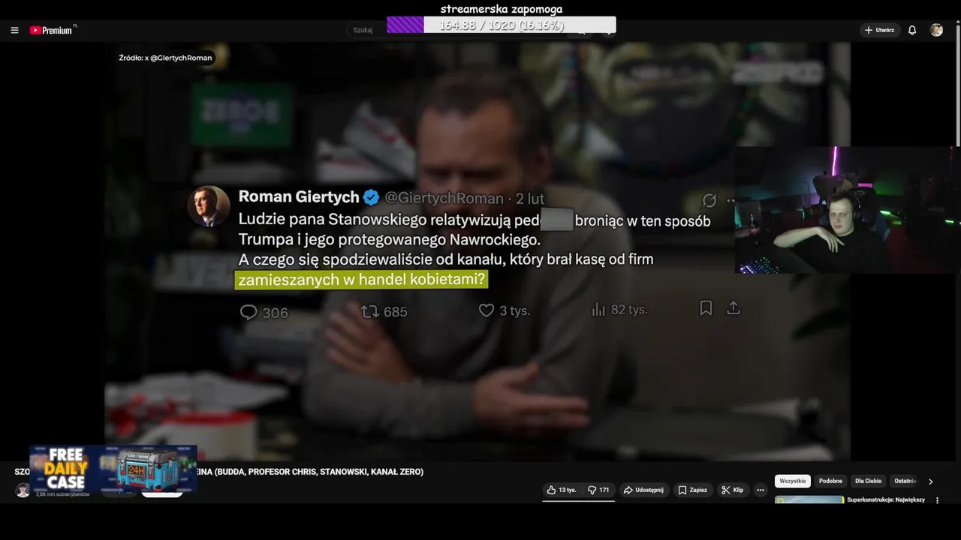961x540 pixels.
Task: Click the reply icon with 306 in tweet
Action: click(x=249, y=312)
